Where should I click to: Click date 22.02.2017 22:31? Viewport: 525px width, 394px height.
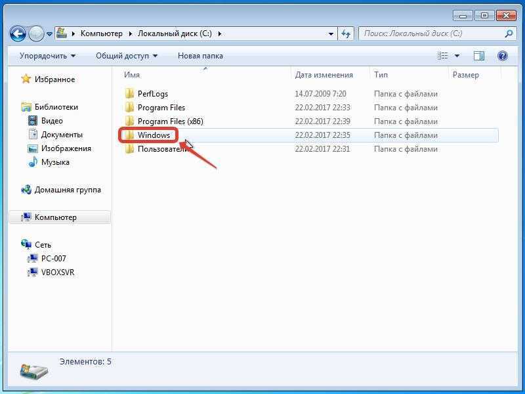(x=322, y=149)
